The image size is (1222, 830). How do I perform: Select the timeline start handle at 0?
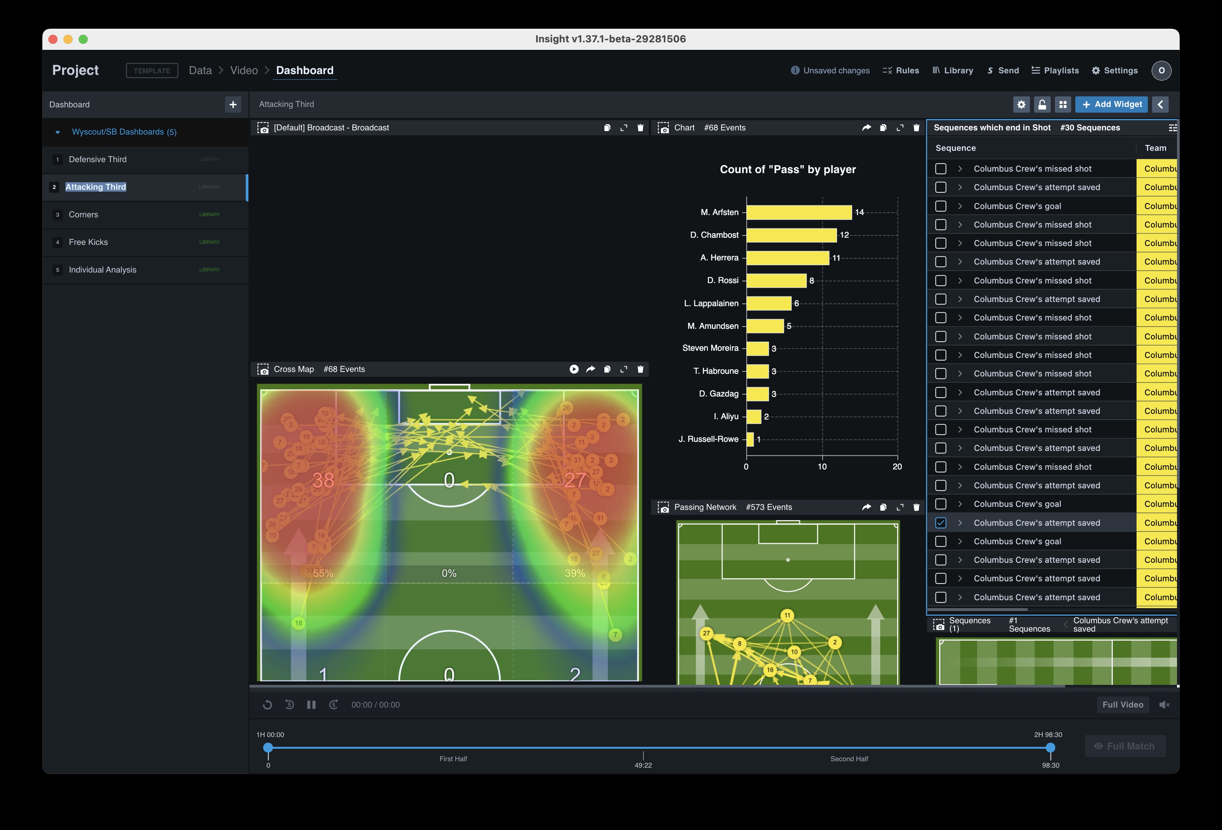pyautogui.click(x=268, y=748)
